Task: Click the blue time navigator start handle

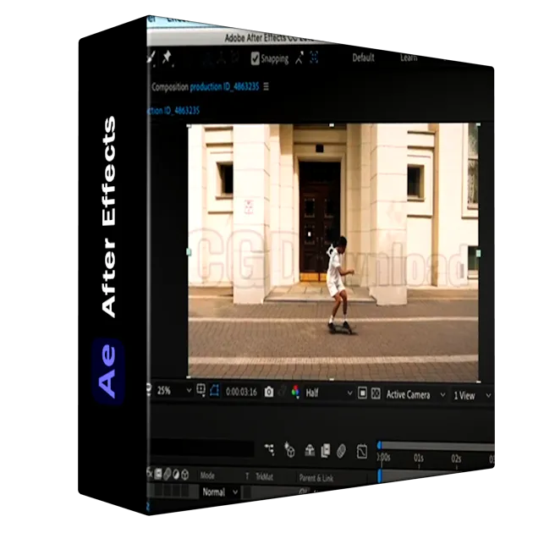Action: (380, 445)
